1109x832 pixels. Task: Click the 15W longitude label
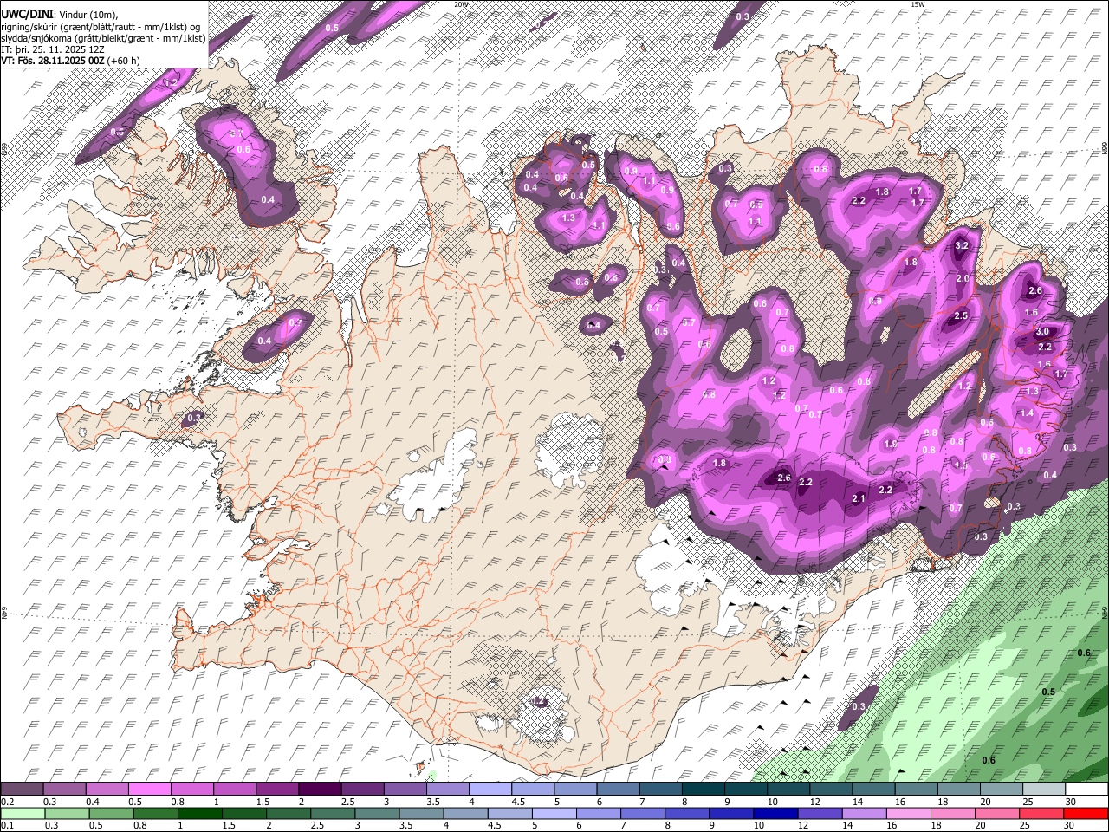tap(918, 4)
